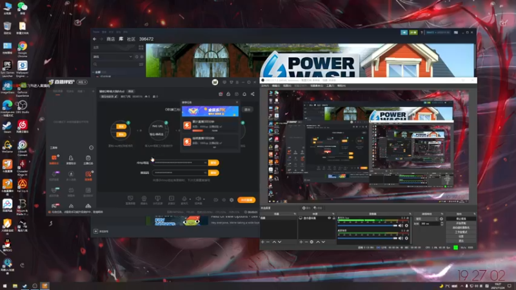Move source up in OBS Sources panel
Screen dimensions: 516x290
[x=318, y=242]
